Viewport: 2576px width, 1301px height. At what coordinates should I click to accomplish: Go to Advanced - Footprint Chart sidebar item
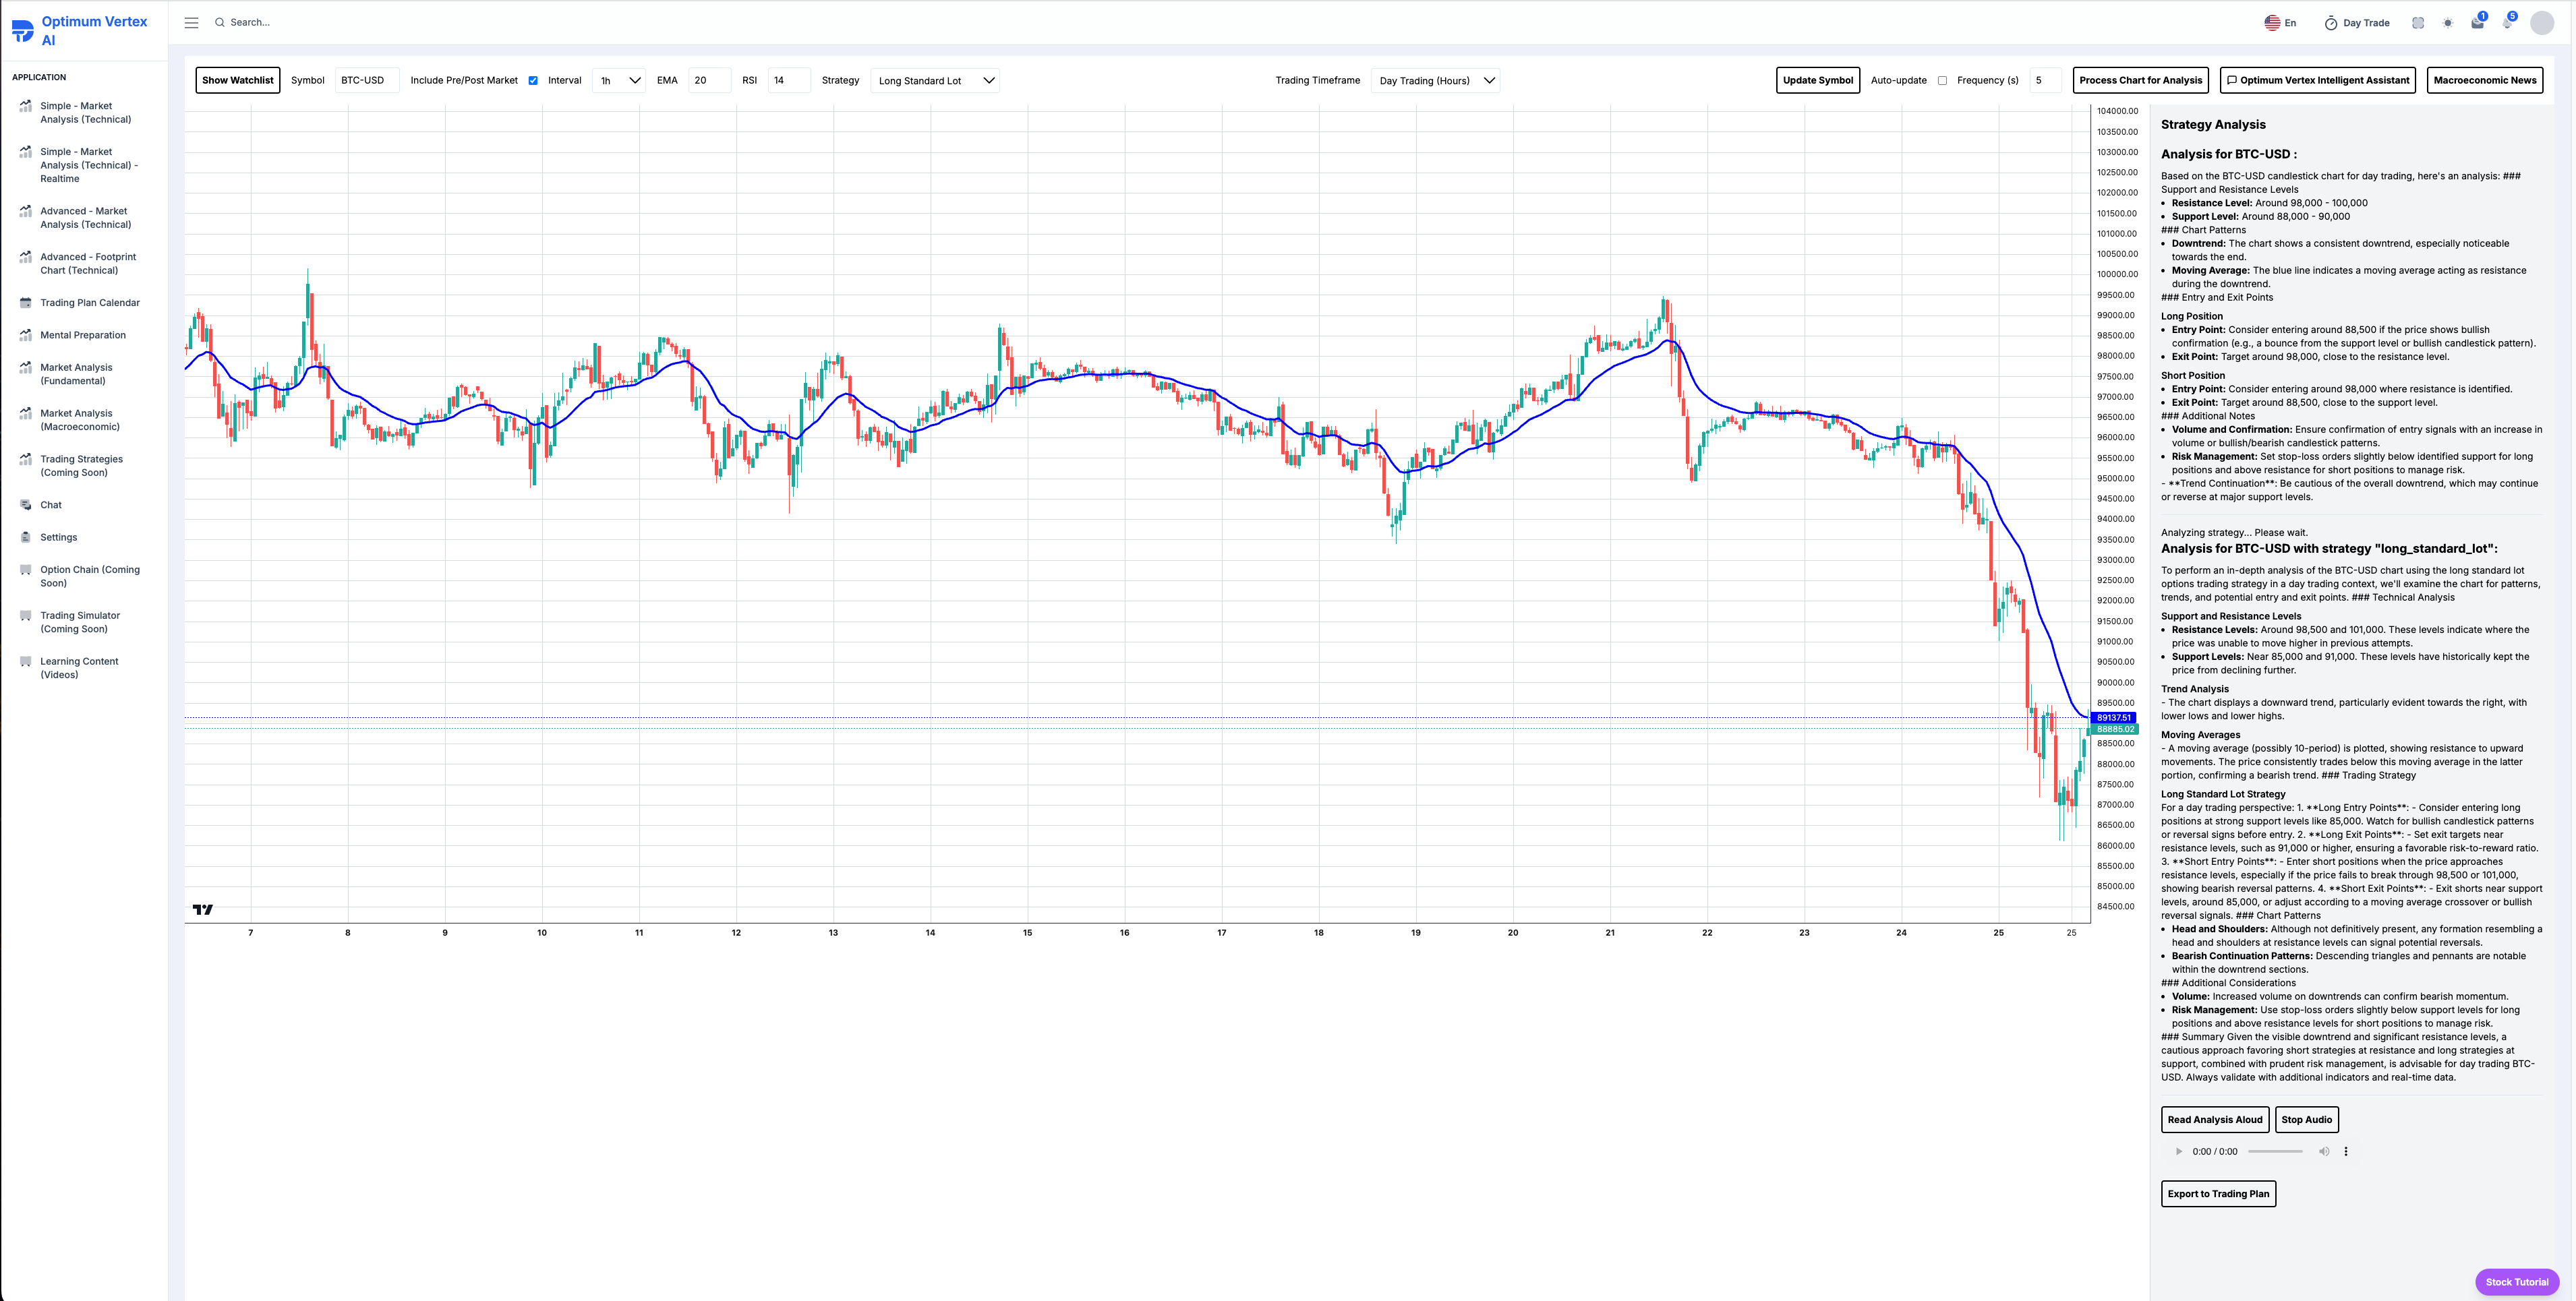(x=88, y=263)
